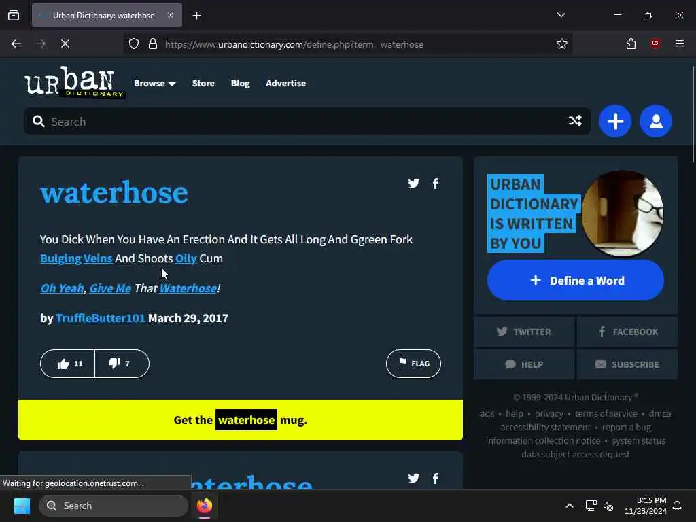Open the ads footer link

pos(487,414)
